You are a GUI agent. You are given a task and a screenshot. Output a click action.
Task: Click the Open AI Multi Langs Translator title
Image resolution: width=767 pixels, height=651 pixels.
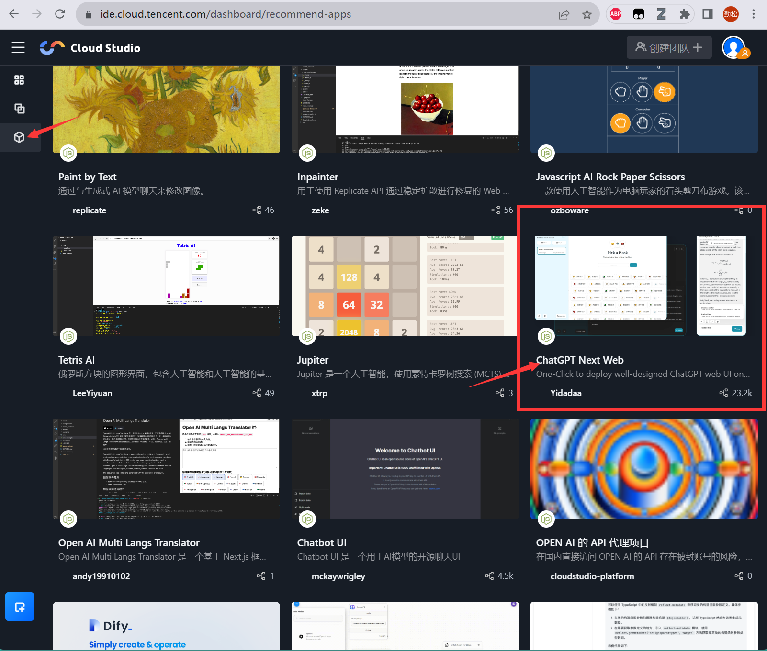point(129,543)
